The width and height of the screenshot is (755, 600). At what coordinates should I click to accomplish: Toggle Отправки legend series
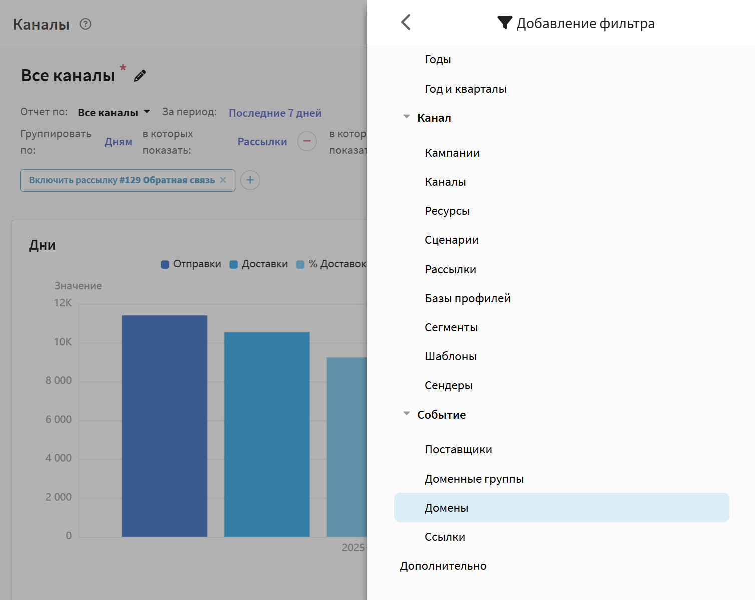191,264
